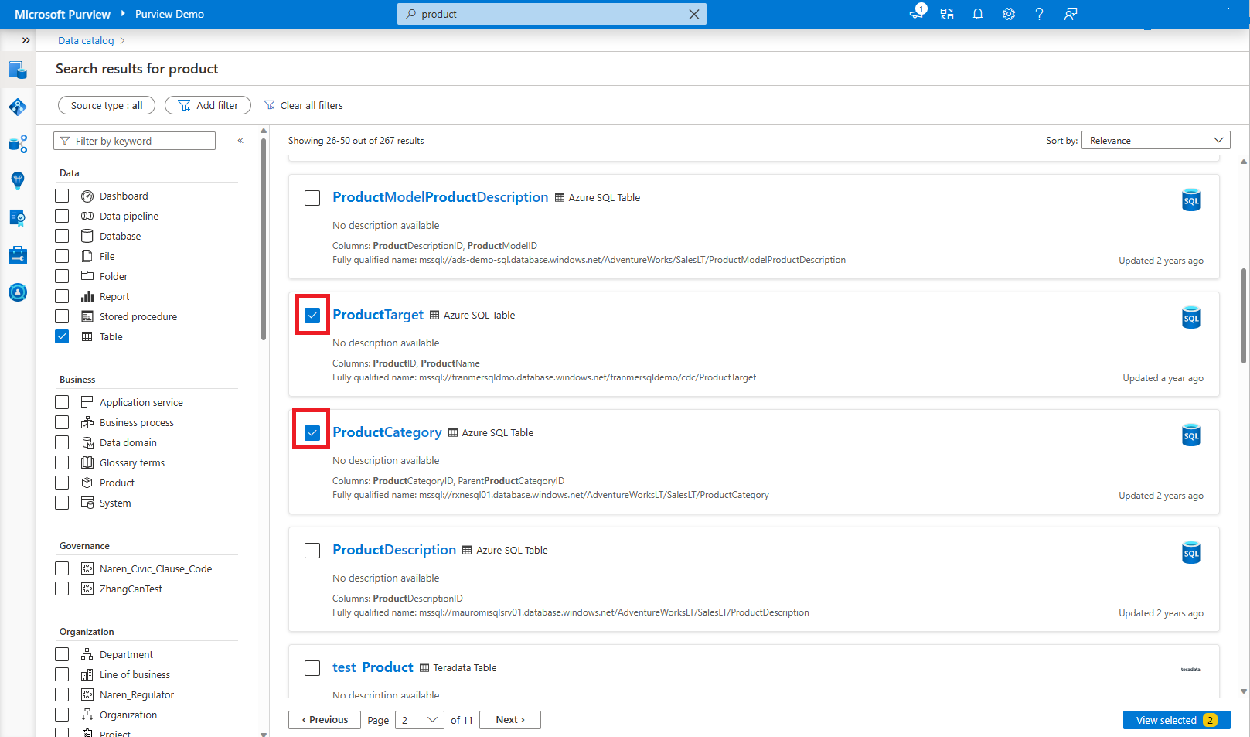Viewport: 1250px width, 737px height.
Task: Click the results list vertical scrollbar
Action: pos(1244,316)
